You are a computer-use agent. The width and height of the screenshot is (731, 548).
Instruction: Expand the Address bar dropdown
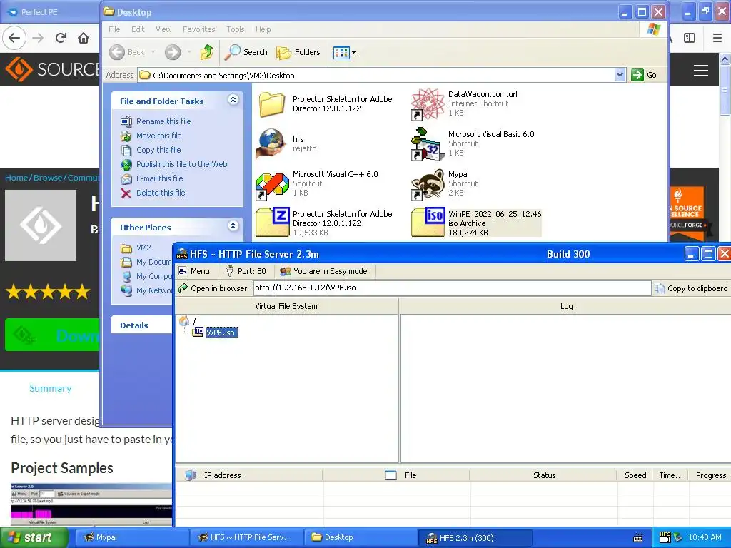coord(620,75)
